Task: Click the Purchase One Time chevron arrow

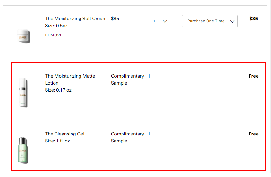Action: 232,21
